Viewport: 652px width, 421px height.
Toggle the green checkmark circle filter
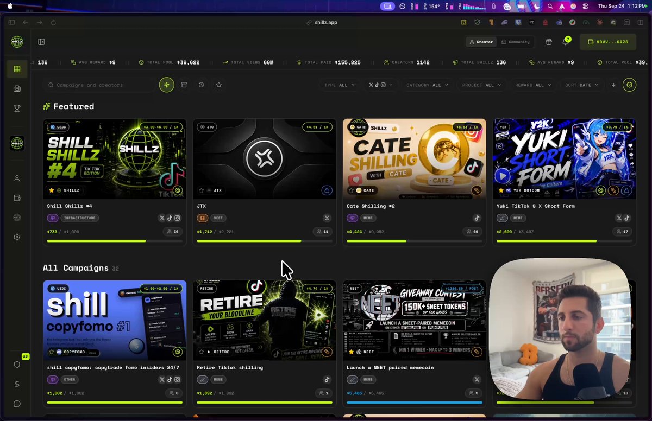click(629, 85)
